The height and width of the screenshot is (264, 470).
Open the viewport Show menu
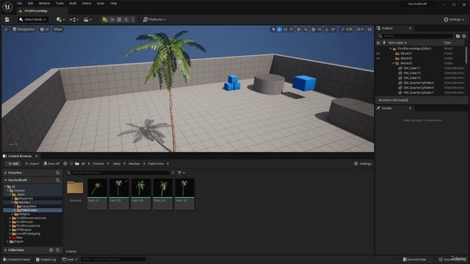[x=58, y=29]
